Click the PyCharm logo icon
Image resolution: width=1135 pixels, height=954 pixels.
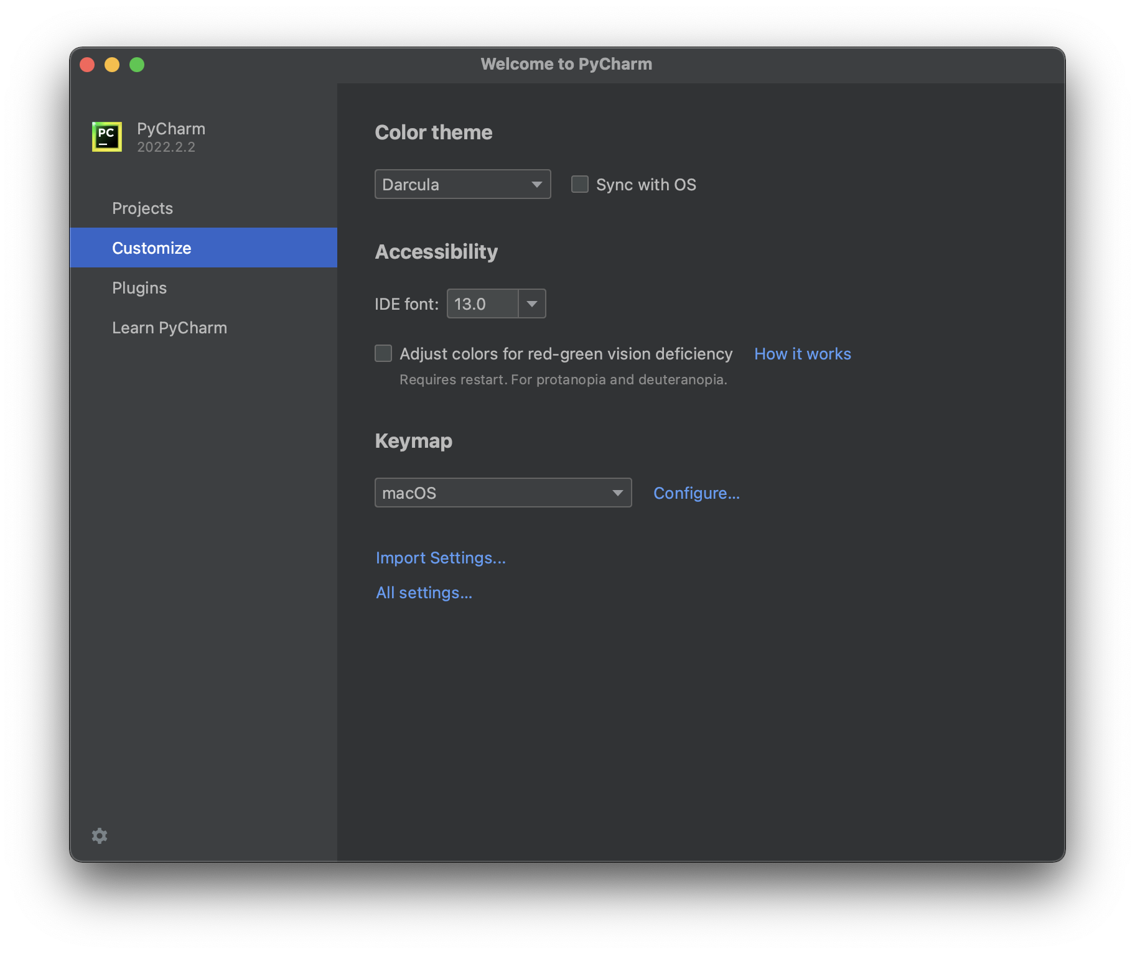point(106,136)
